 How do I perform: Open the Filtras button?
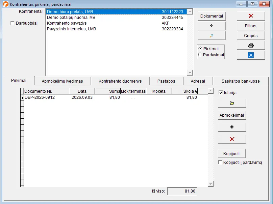click(251, 26)
